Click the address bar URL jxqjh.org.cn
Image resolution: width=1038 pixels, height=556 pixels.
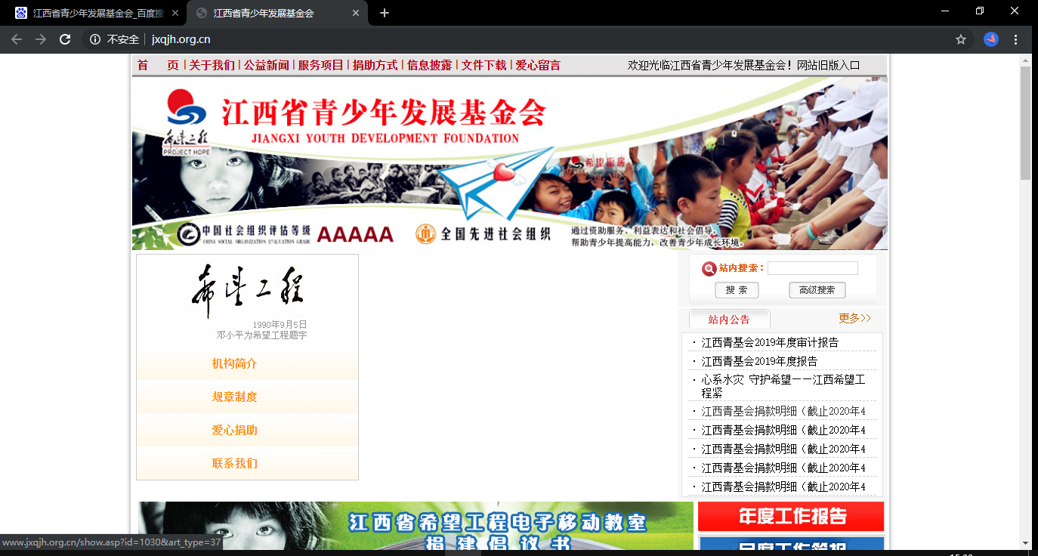[x=181, y=39]
